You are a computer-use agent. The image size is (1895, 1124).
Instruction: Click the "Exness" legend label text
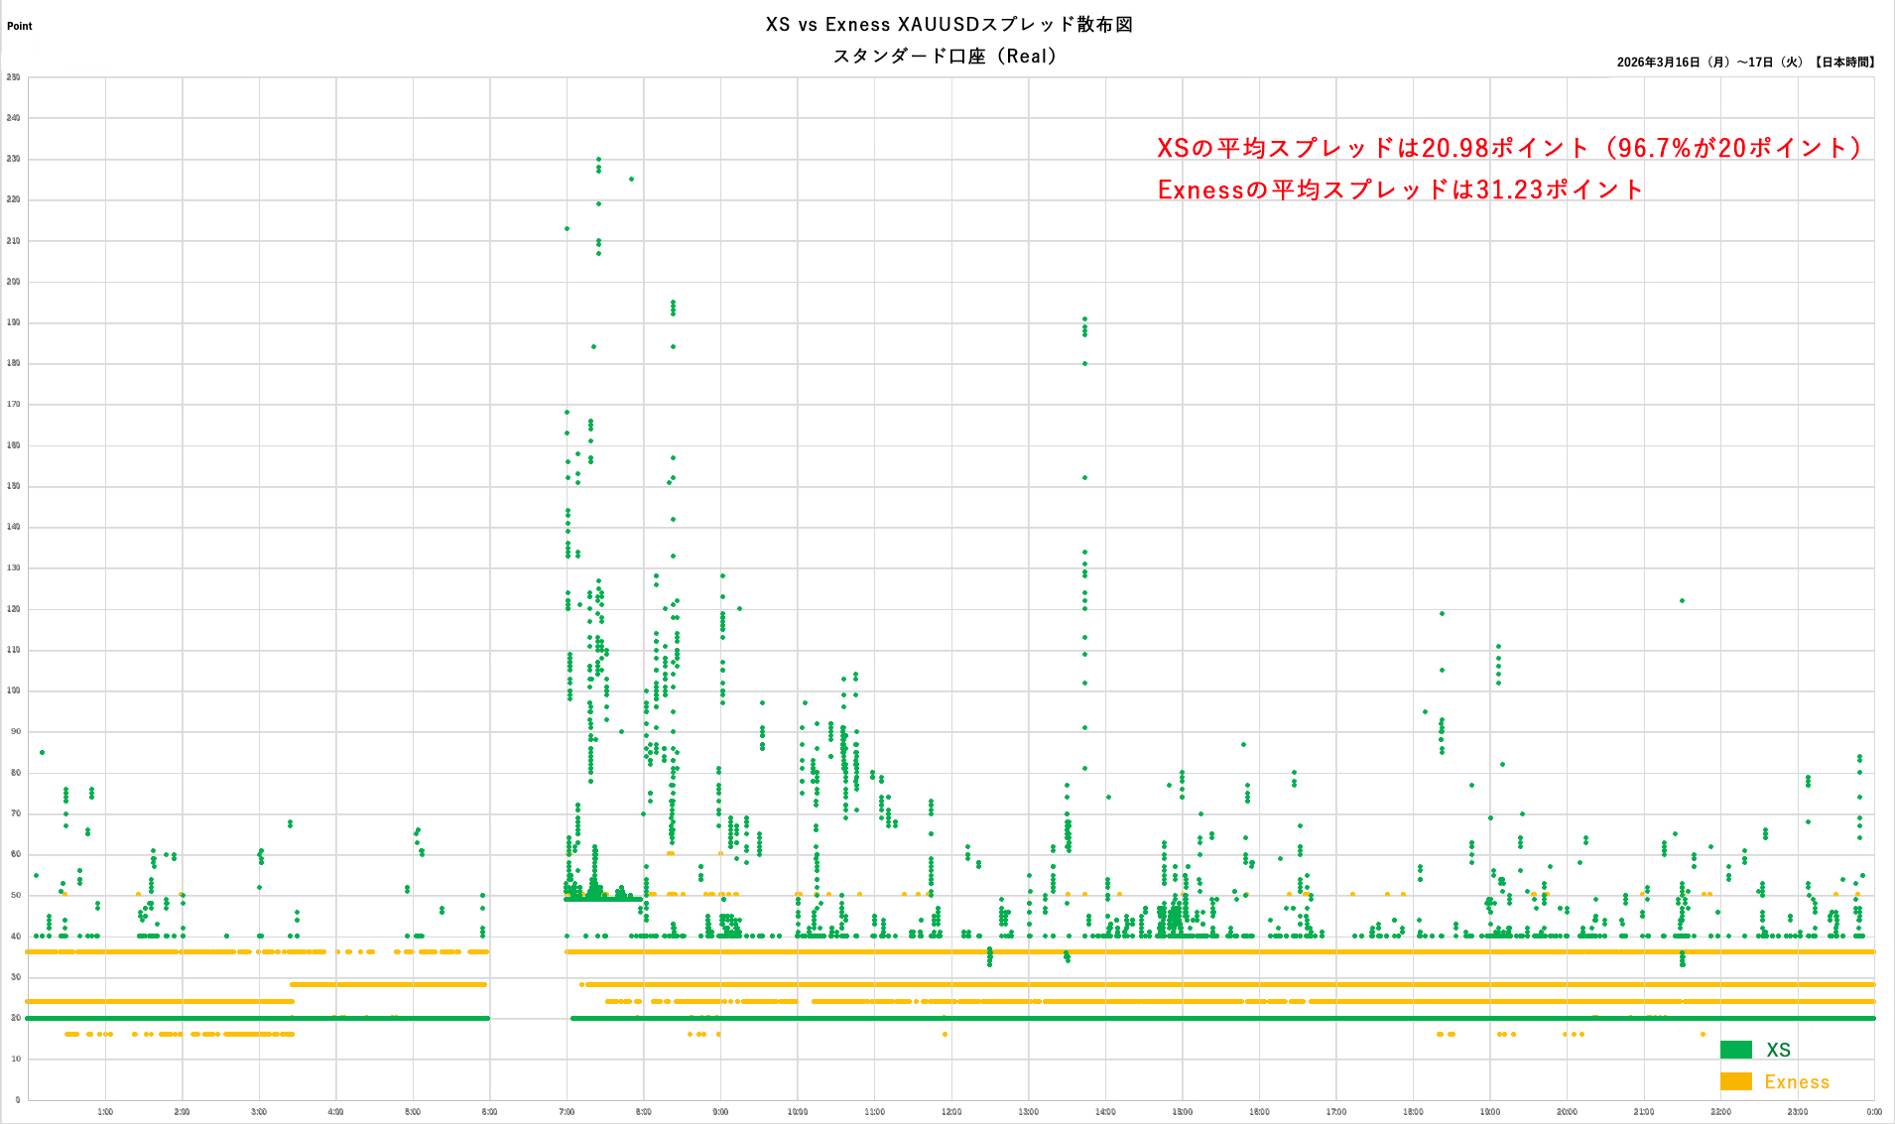tap(1797, 1081)
